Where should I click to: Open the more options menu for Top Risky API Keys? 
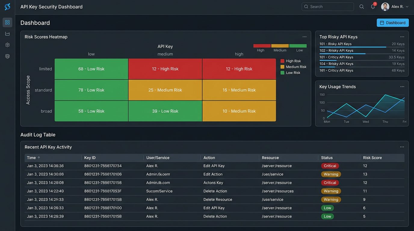(x=402, y=37)
